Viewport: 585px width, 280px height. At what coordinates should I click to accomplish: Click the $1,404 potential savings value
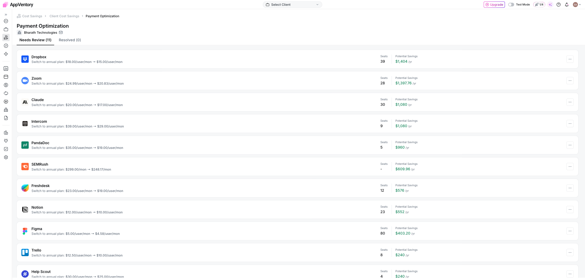coord(401,61)
